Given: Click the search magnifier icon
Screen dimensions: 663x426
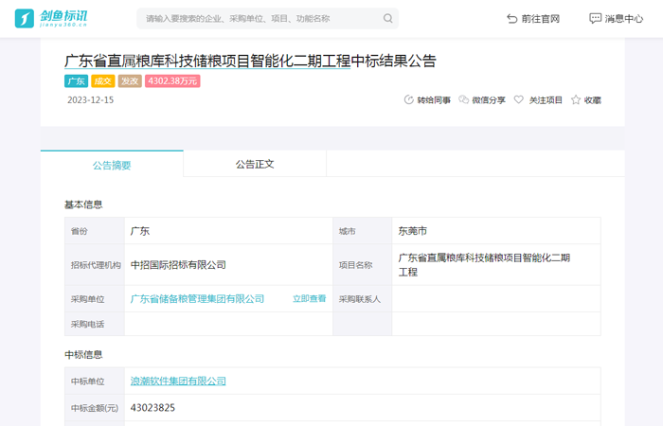Looking at the screenshot, I should (387, 18).
